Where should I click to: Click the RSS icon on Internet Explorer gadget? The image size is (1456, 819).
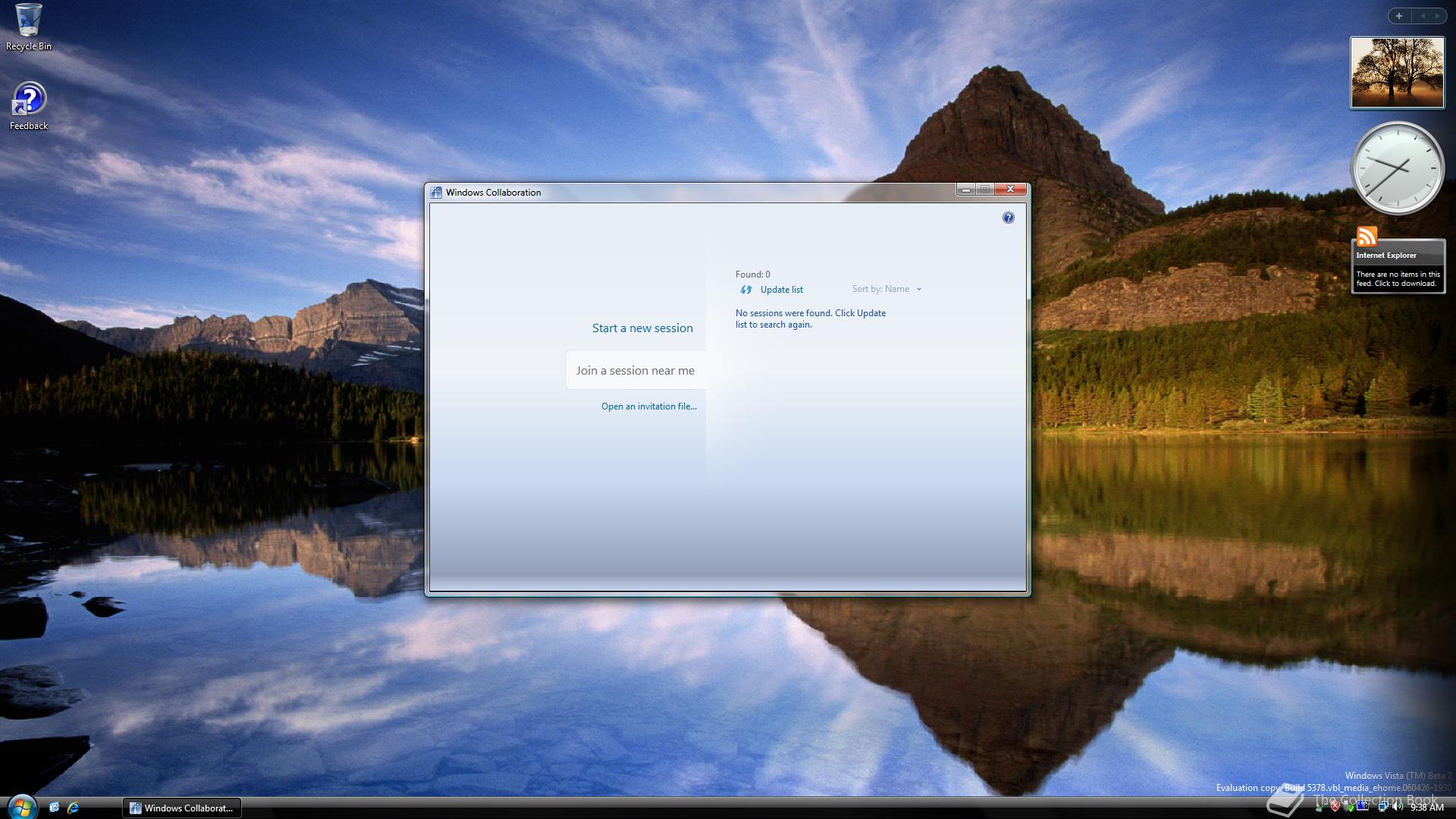[x=1367, y=237]
